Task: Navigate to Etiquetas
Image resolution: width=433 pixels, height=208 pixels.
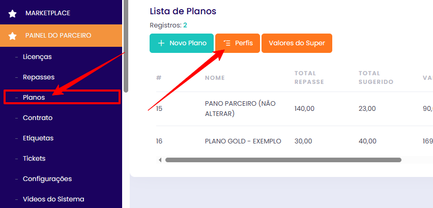Action: tap(38, 138)
